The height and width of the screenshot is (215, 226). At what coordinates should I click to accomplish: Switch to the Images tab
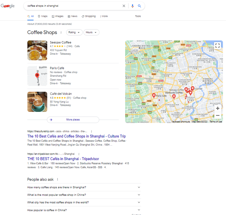click(x=58, y=16)
